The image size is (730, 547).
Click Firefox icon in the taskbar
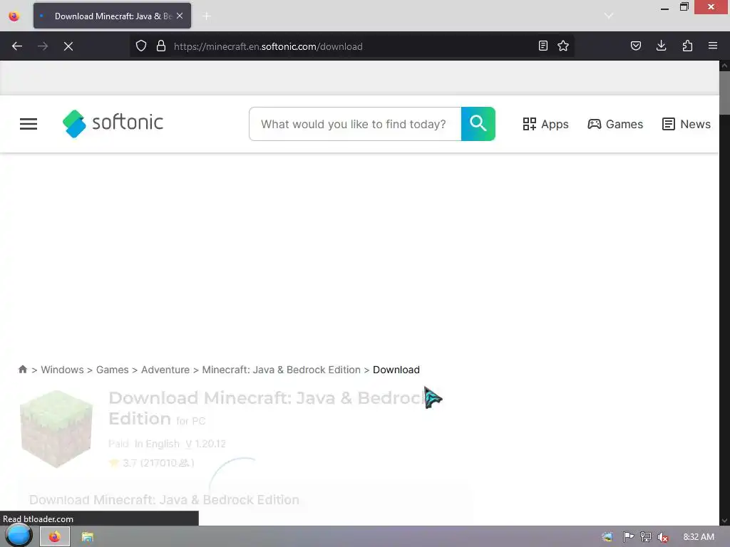point(55,537)
